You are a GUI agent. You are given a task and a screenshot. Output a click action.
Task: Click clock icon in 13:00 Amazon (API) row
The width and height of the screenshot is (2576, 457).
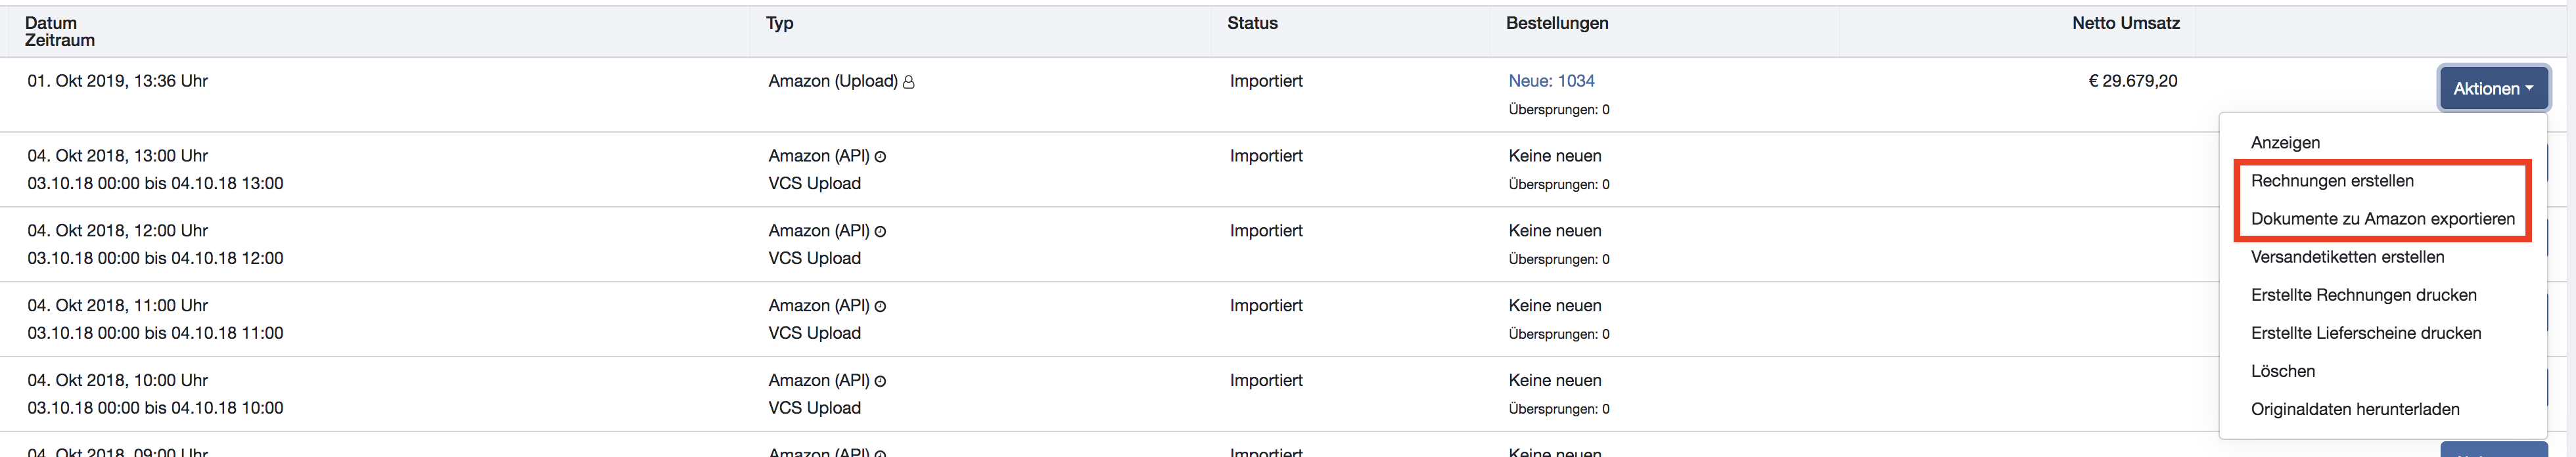pos(880,157)
